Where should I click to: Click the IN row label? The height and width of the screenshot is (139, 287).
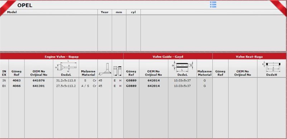pyautogui.click(x=4, y=80)
